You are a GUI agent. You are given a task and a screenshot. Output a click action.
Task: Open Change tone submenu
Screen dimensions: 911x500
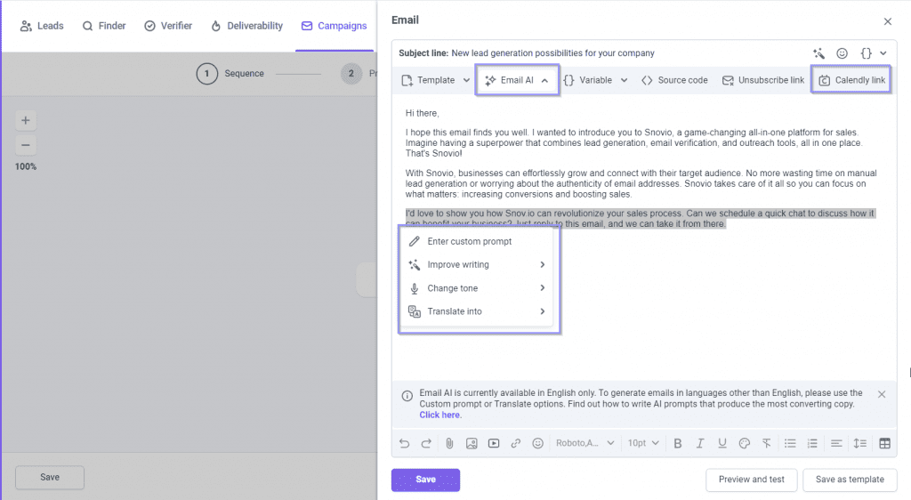pos(477,288)
